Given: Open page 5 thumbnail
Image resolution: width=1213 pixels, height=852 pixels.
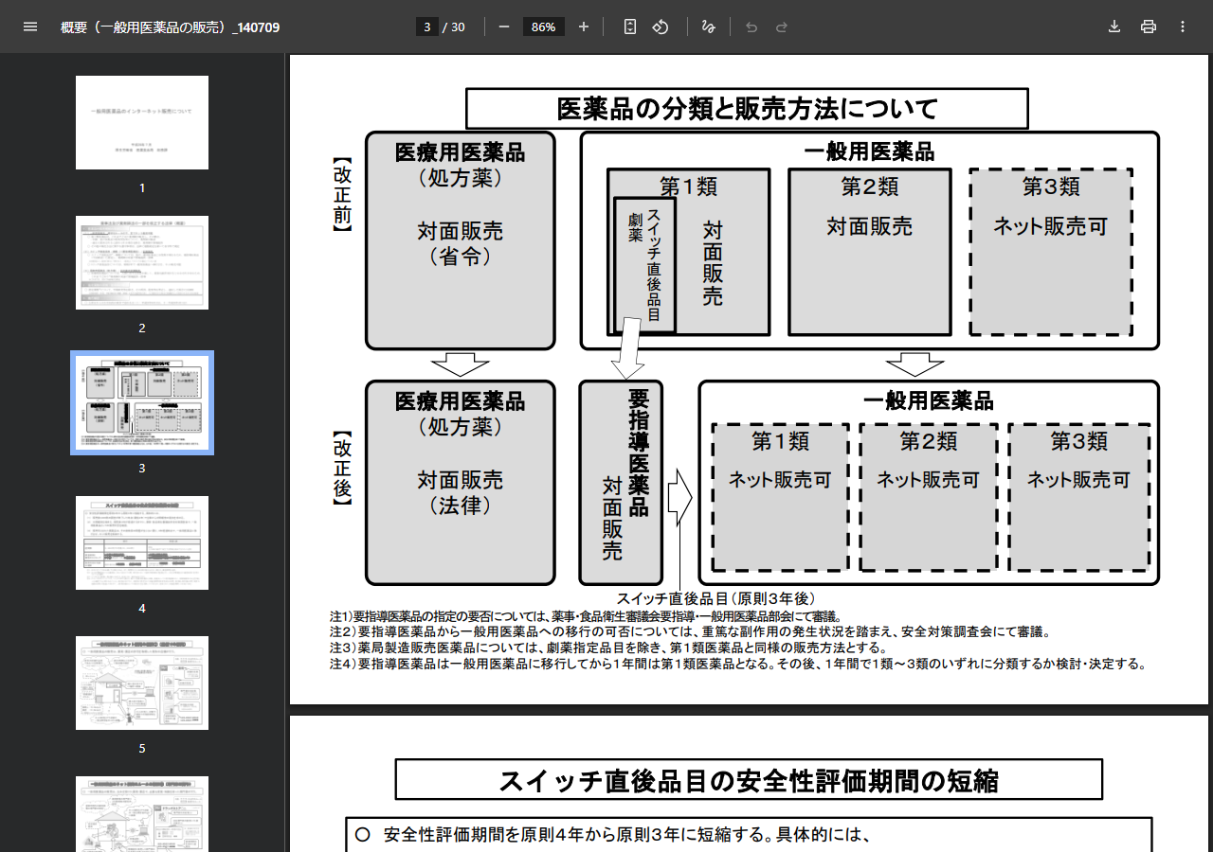Looking at the screenshot, I should coord(142,683).
